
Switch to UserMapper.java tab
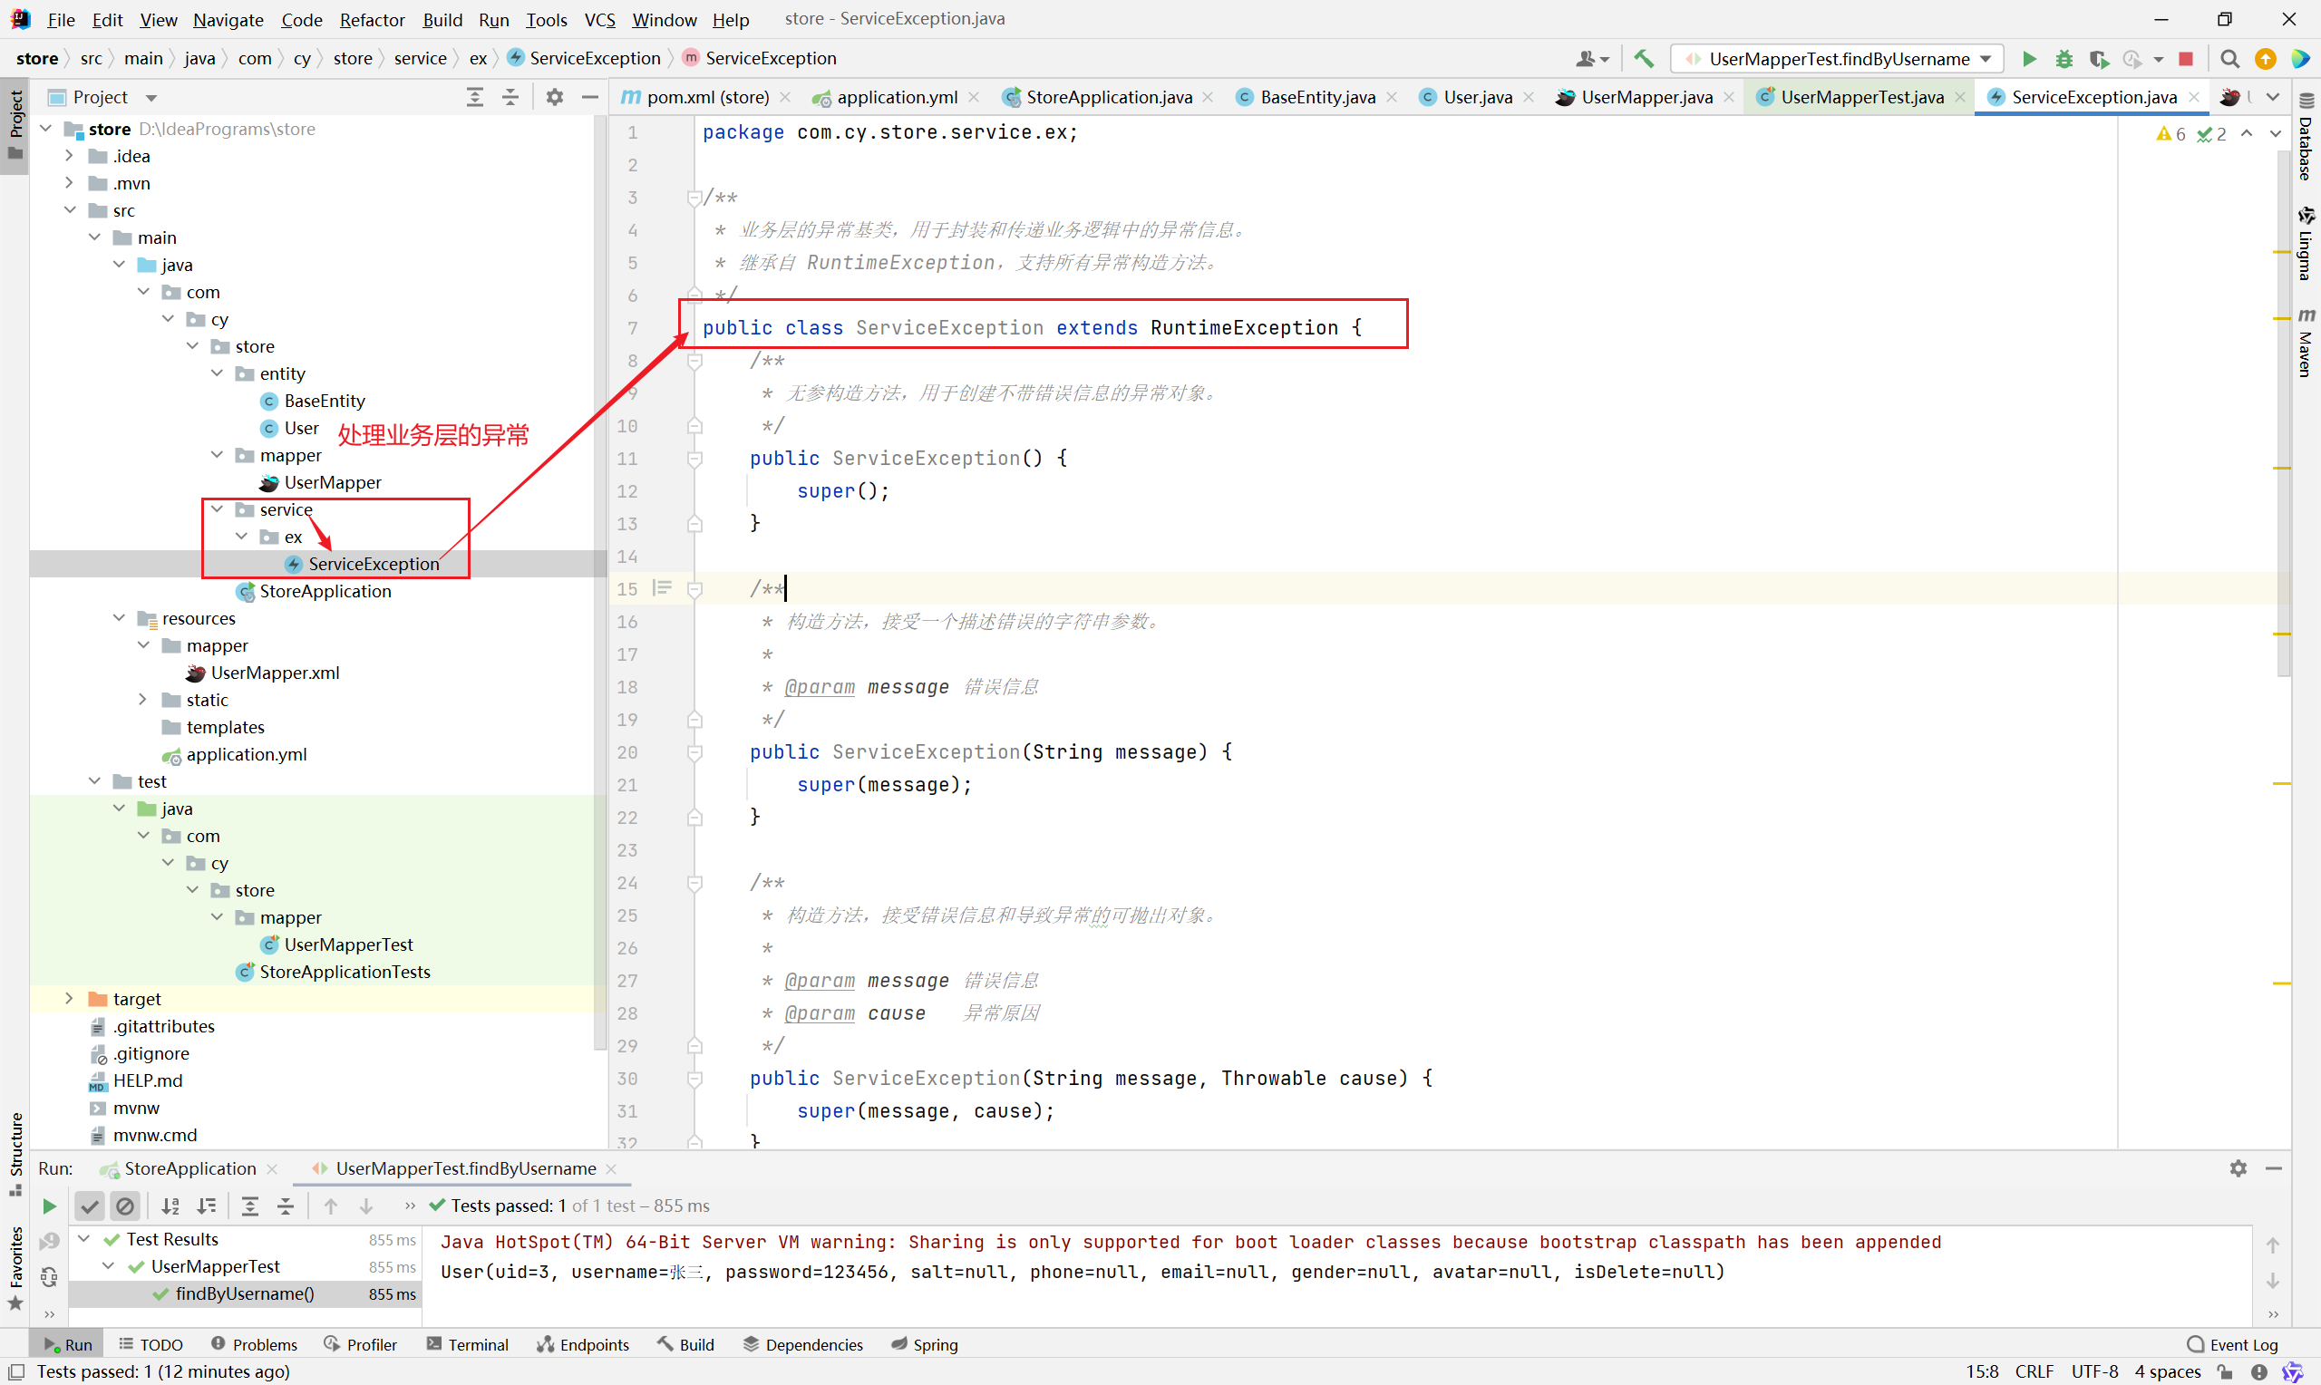tap(1646, 97)
